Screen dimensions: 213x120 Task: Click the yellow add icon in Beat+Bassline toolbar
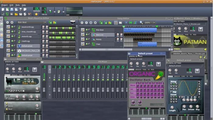click(x=55, y=22)
